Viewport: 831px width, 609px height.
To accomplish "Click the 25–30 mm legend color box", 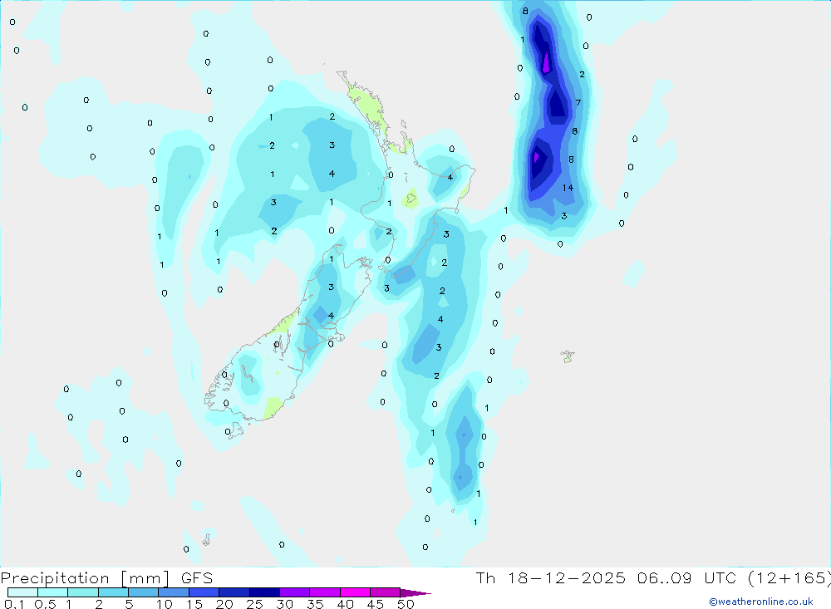I will [x=264, y=592].
